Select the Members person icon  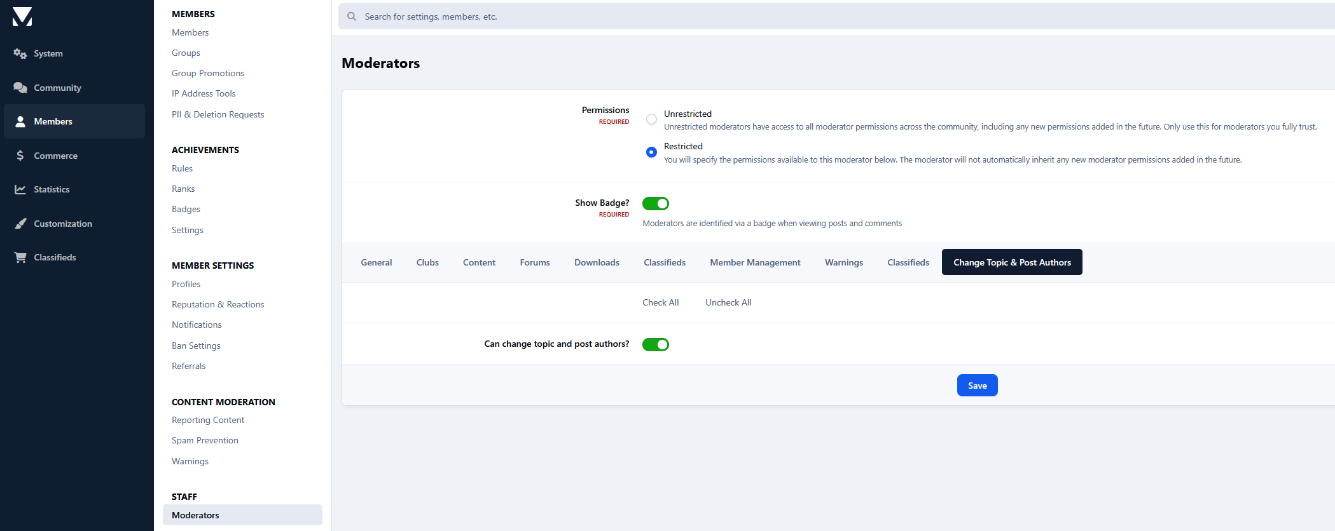(20, 121)
